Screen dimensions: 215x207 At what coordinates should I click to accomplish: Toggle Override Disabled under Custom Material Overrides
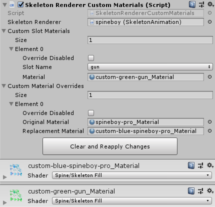(91, 113)
